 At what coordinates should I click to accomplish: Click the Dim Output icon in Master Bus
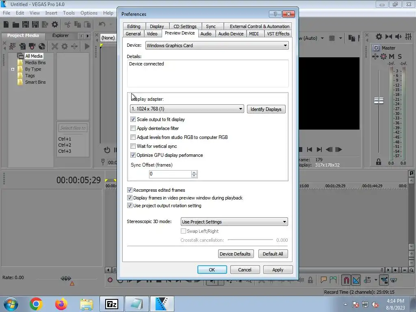click(398, 37)
